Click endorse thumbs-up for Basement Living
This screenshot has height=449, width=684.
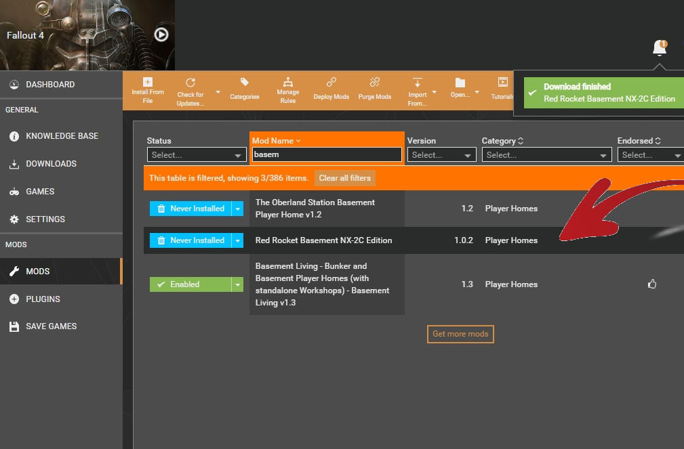click(651, 284)
